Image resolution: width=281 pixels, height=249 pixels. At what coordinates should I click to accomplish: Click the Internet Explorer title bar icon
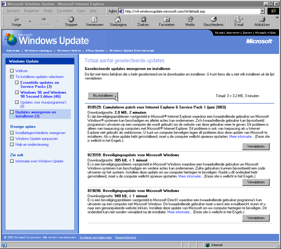[4, 4]
